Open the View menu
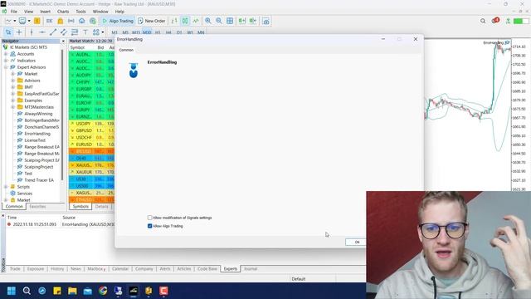This screenshot has height=299, width=531. pos(28,12)
